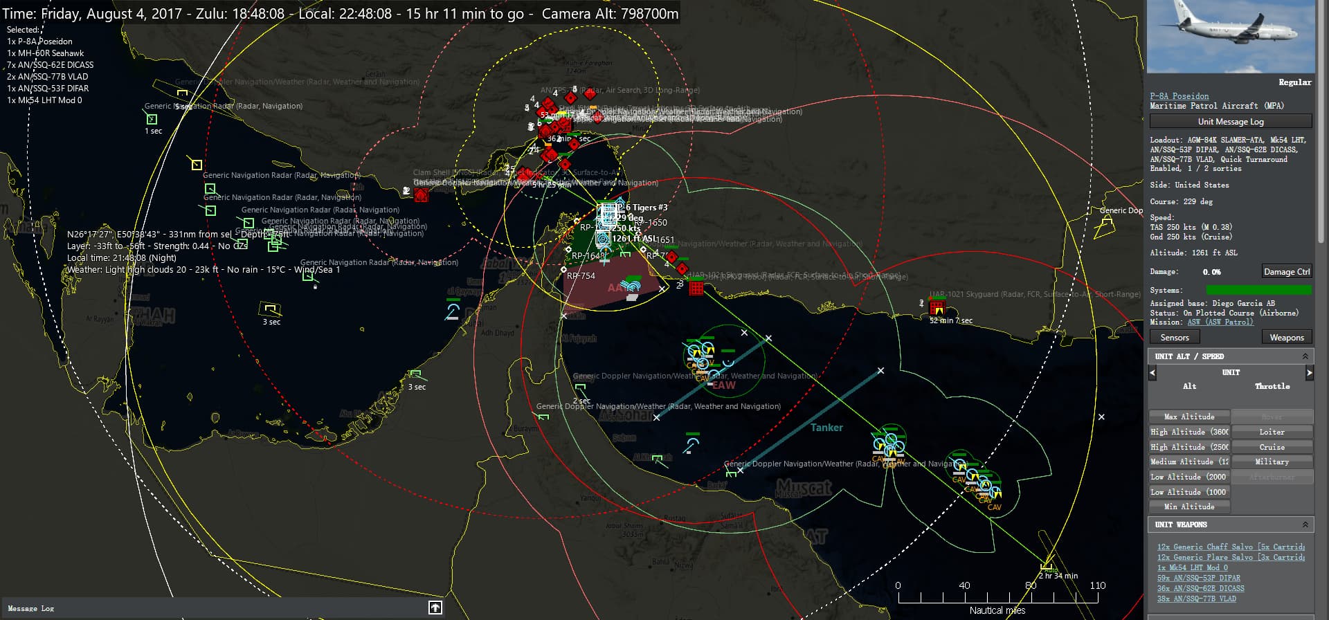This screenshot has height=620, width=1329.
Task: Choose the High Altitude (3600 preset
Action: coord(1189,432)
